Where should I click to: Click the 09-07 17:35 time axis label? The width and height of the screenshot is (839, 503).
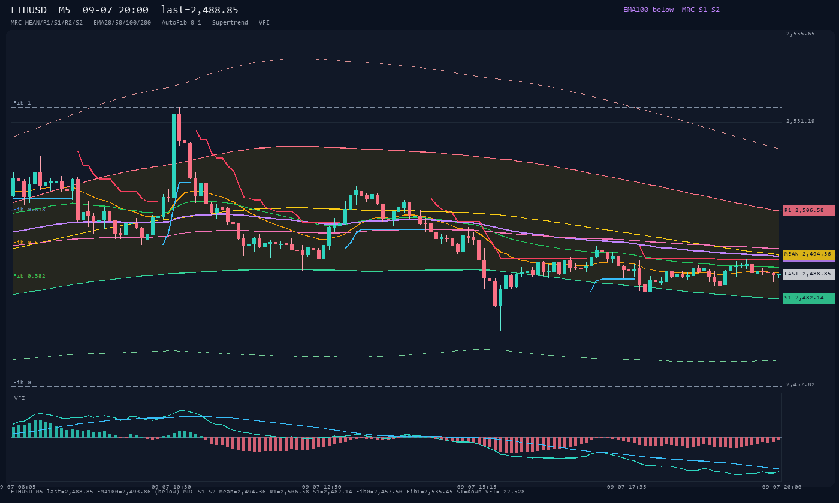point(627,487)
